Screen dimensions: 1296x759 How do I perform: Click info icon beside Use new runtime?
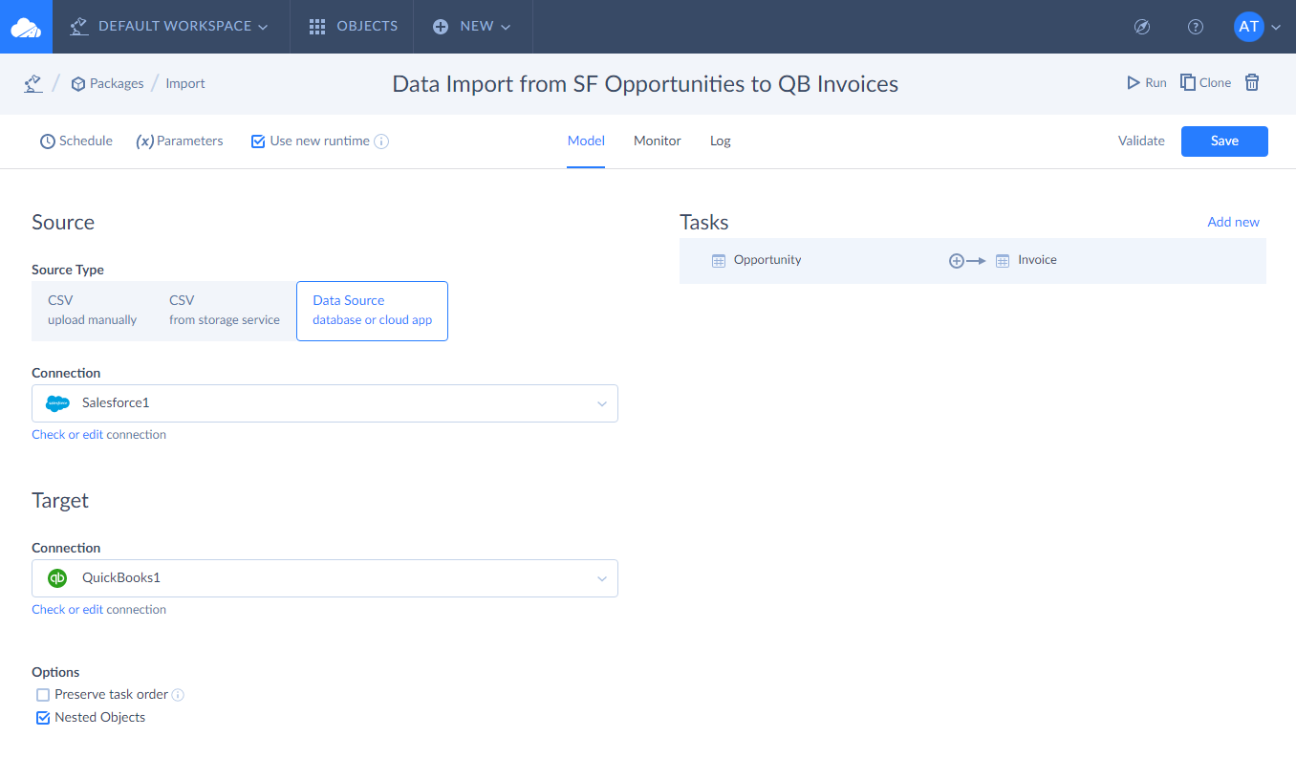[381, 141]
